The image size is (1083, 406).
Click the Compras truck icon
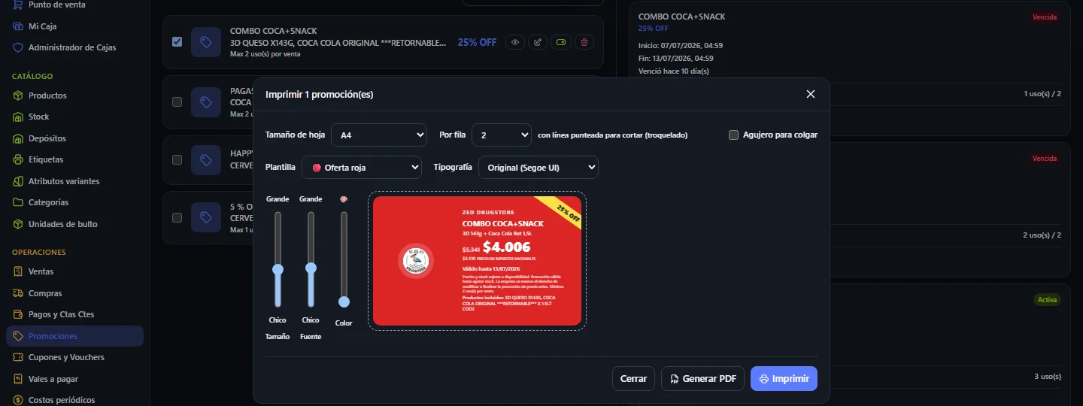point(18,293)
